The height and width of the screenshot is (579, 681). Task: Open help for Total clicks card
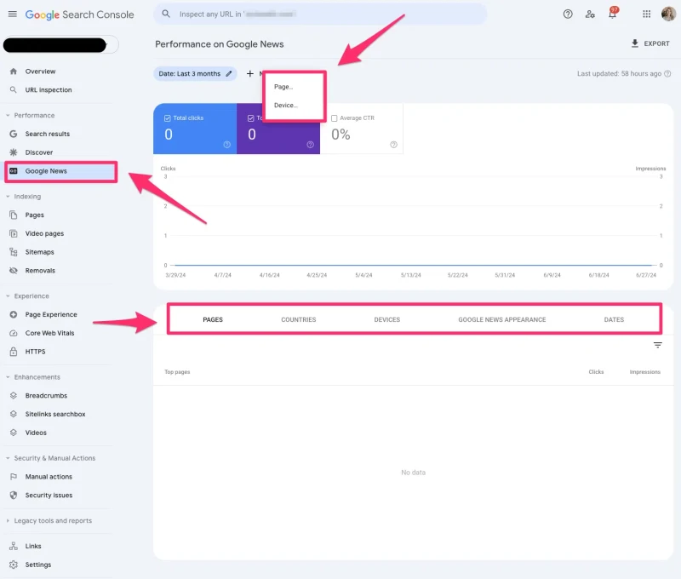[226, 145]
